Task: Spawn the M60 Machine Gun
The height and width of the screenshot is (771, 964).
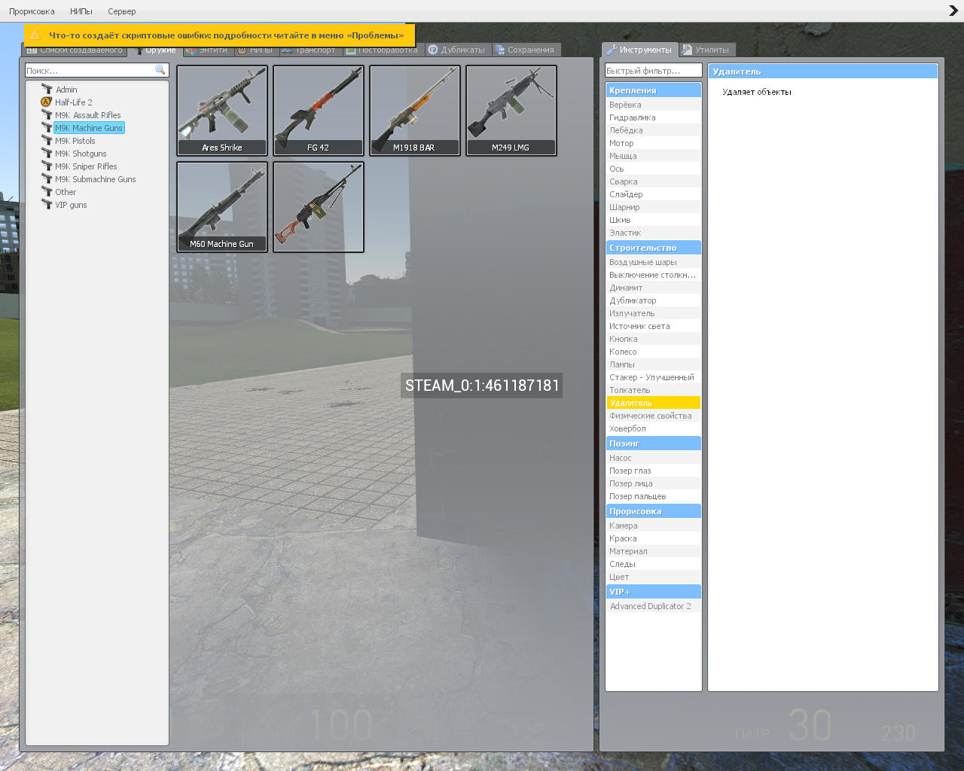Action: click(x=222, y=207)
